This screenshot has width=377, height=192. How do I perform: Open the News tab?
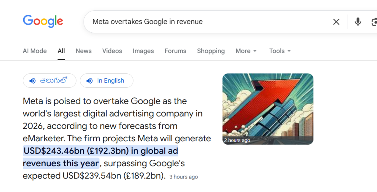pyautogui.click(x=84, y=51)
